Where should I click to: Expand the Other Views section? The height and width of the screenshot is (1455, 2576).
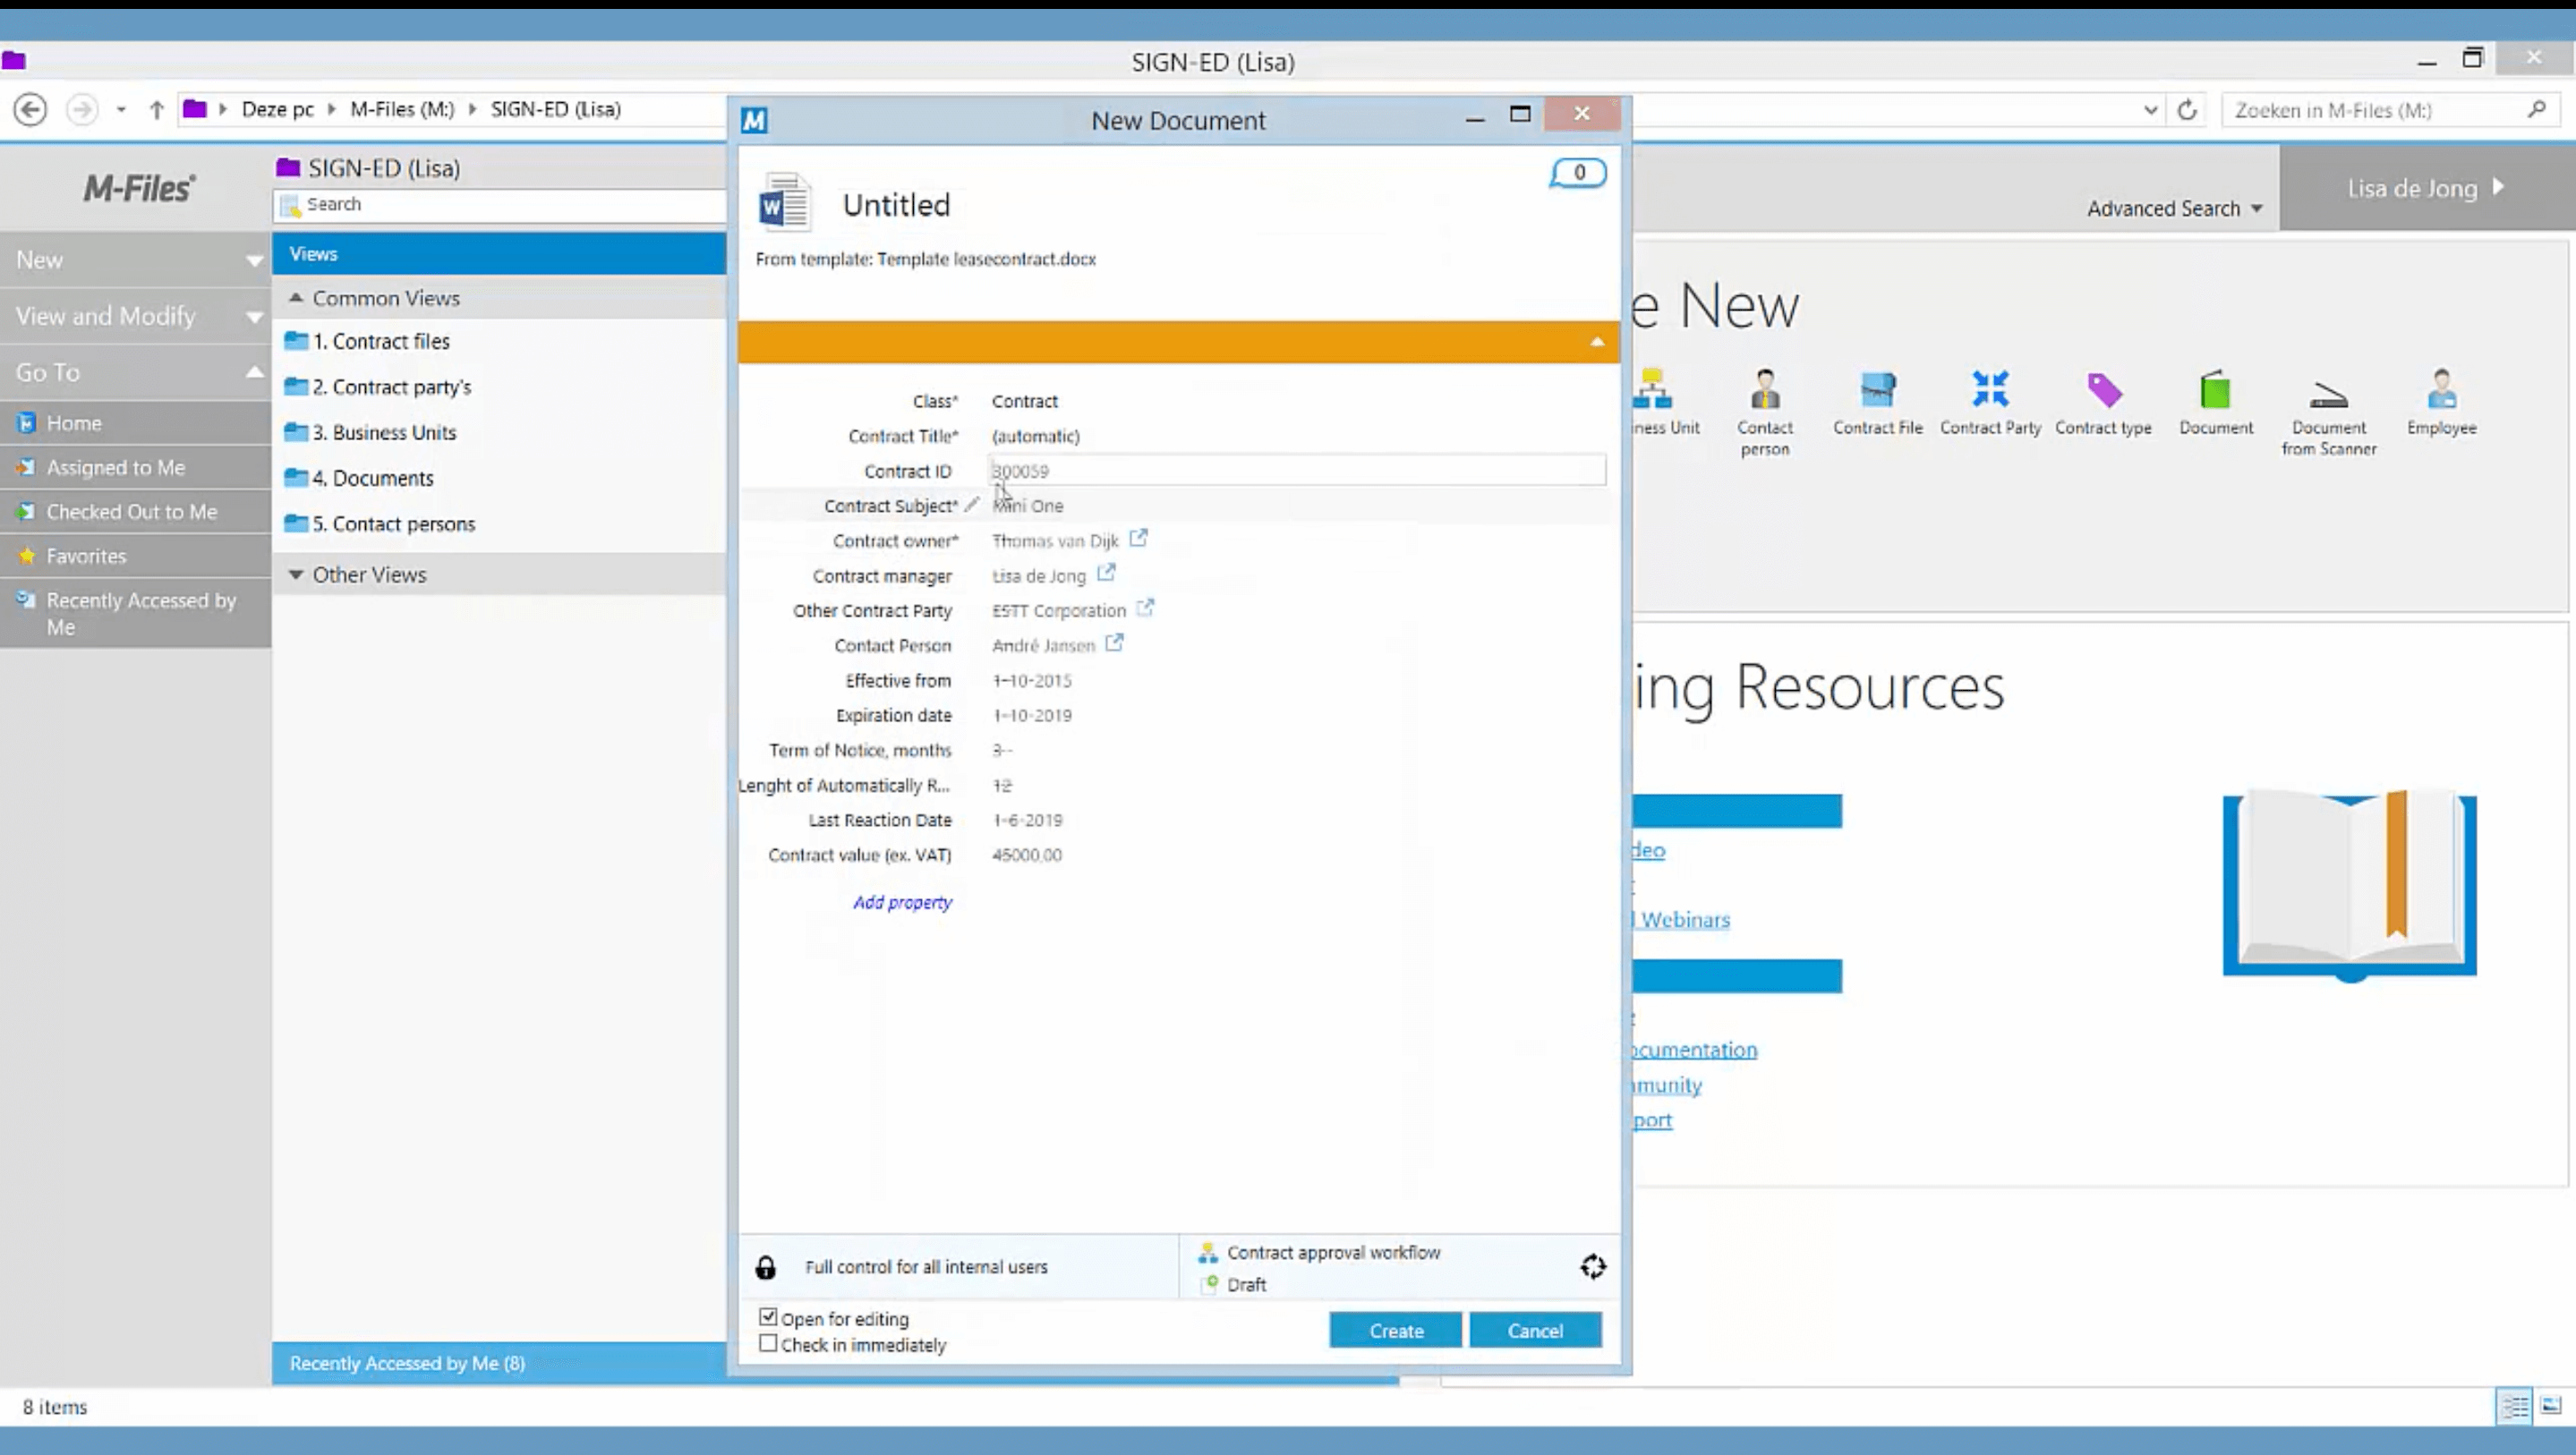coord(296,574)
